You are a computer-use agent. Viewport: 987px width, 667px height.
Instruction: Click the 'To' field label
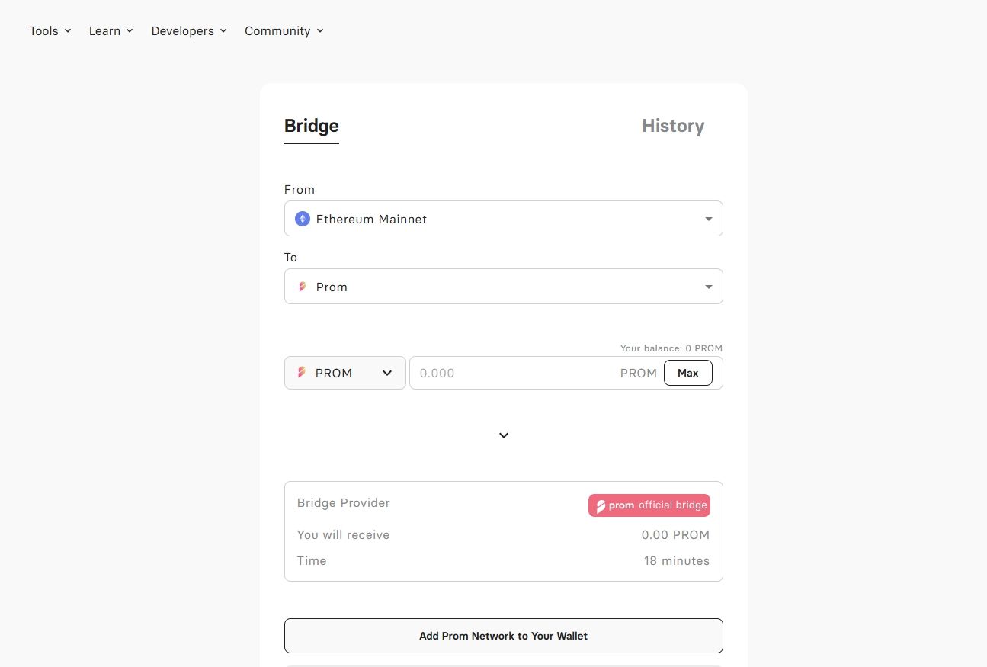pos(291,258)
